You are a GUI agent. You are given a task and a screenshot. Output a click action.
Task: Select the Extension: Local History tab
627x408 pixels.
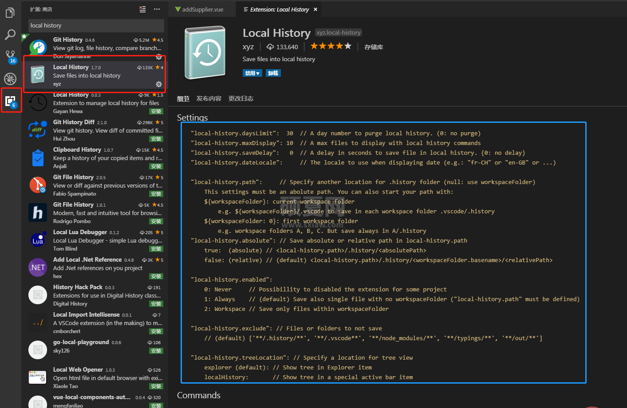point(280,9)
